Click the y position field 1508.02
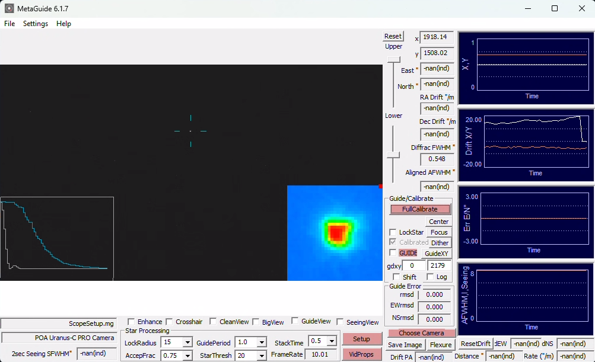 point(437,53)
